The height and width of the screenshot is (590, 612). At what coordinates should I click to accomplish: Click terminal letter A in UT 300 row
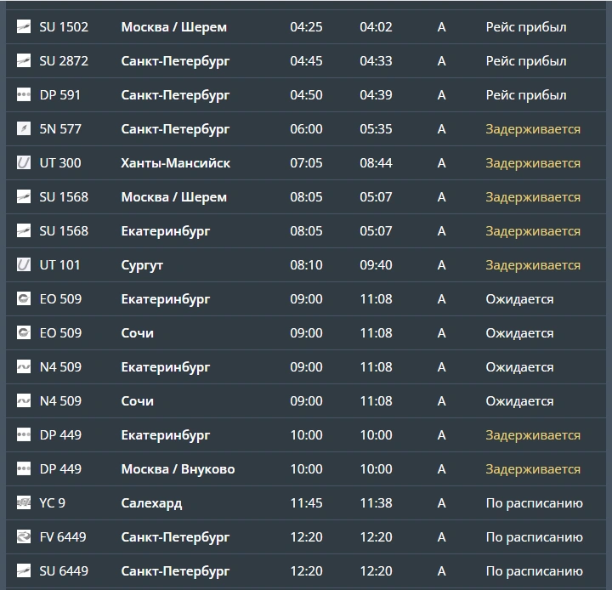click(441, 163)
